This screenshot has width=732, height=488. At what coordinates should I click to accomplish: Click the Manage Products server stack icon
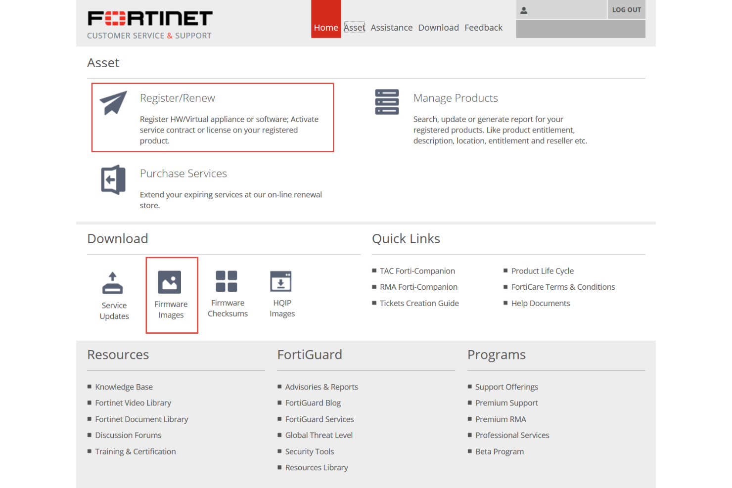pos(387,102)
